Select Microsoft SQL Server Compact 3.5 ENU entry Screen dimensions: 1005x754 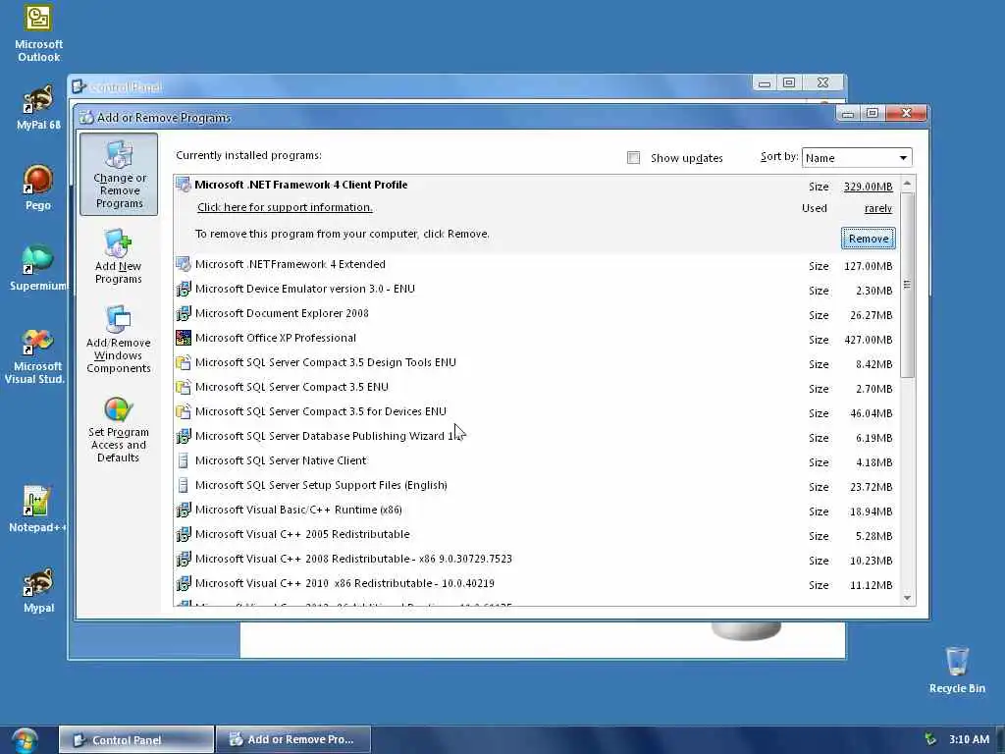pyautogui.click(x=536, y=387)
